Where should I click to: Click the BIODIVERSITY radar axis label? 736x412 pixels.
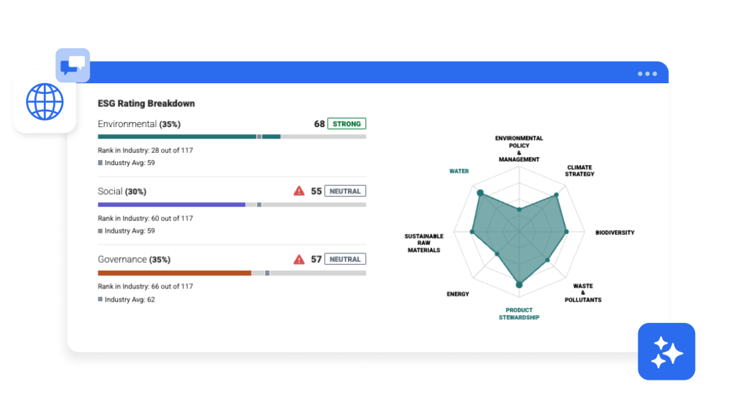(615, 233)
